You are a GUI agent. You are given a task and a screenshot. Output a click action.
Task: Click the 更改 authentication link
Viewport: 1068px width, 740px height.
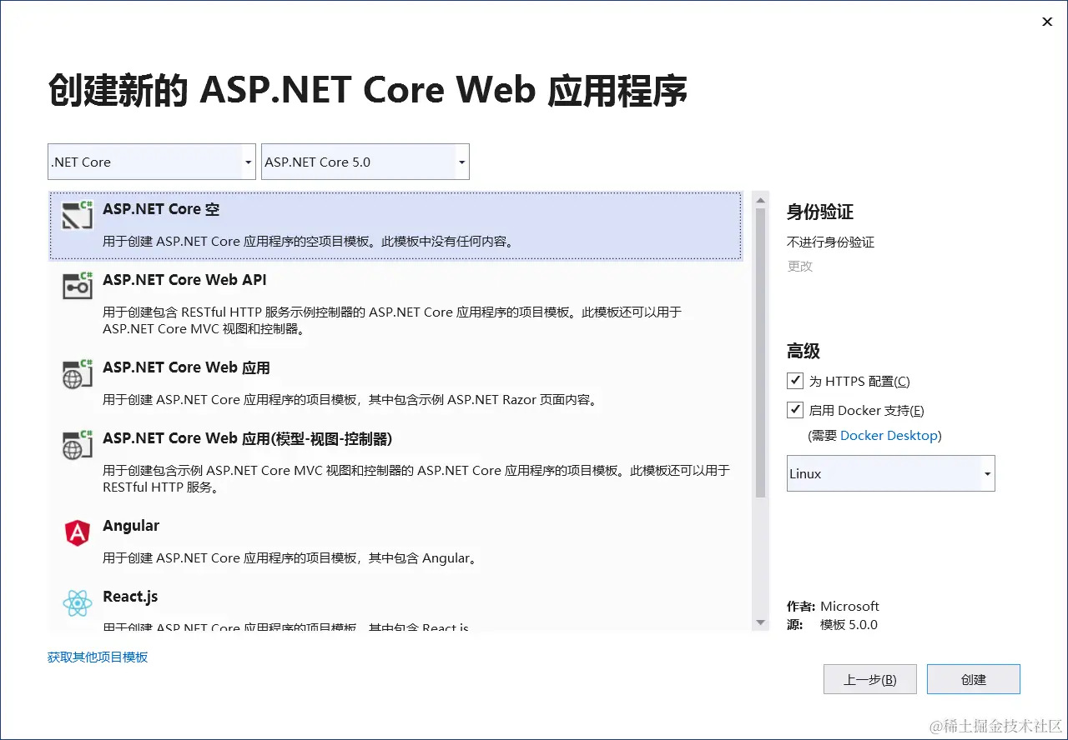[799, 267]
